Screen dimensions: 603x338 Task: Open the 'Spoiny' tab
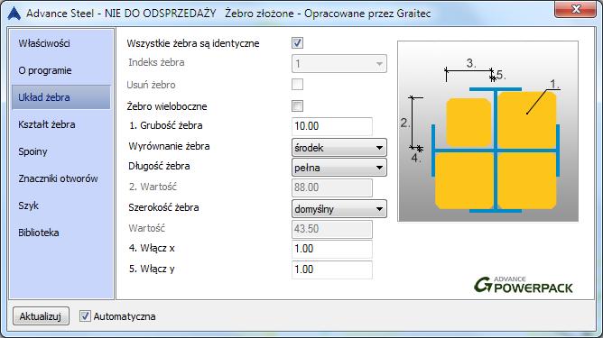tap(61, 151)
